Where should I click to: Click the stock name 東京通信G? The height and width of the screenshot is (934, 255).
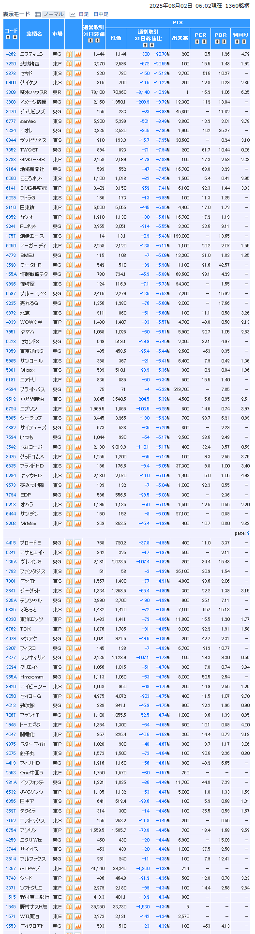point(32,351)
